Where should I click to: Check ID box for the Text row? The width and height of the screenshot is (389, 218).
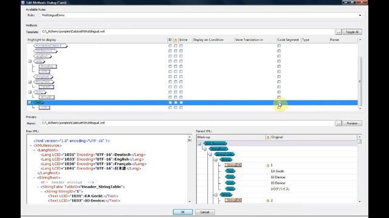point(170,102)
